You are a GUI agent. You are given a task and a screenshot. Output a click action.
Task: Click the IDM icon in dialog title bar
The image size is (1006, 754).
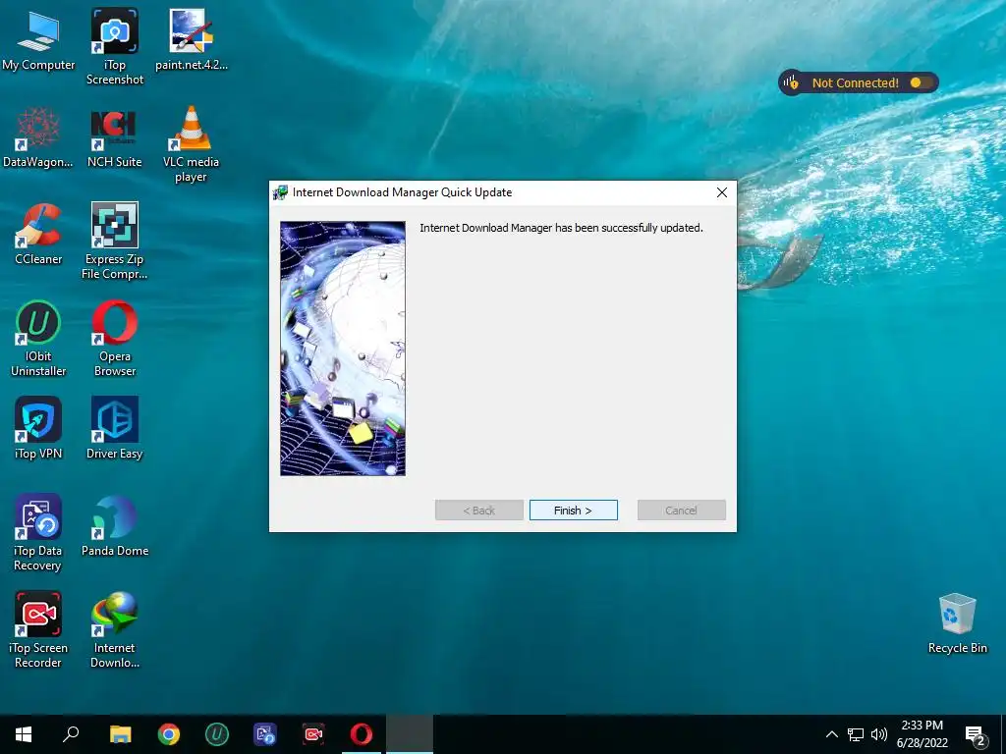(x=280, y=192)
